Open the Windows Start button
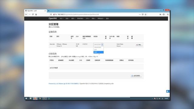 [x=26, y=98]
